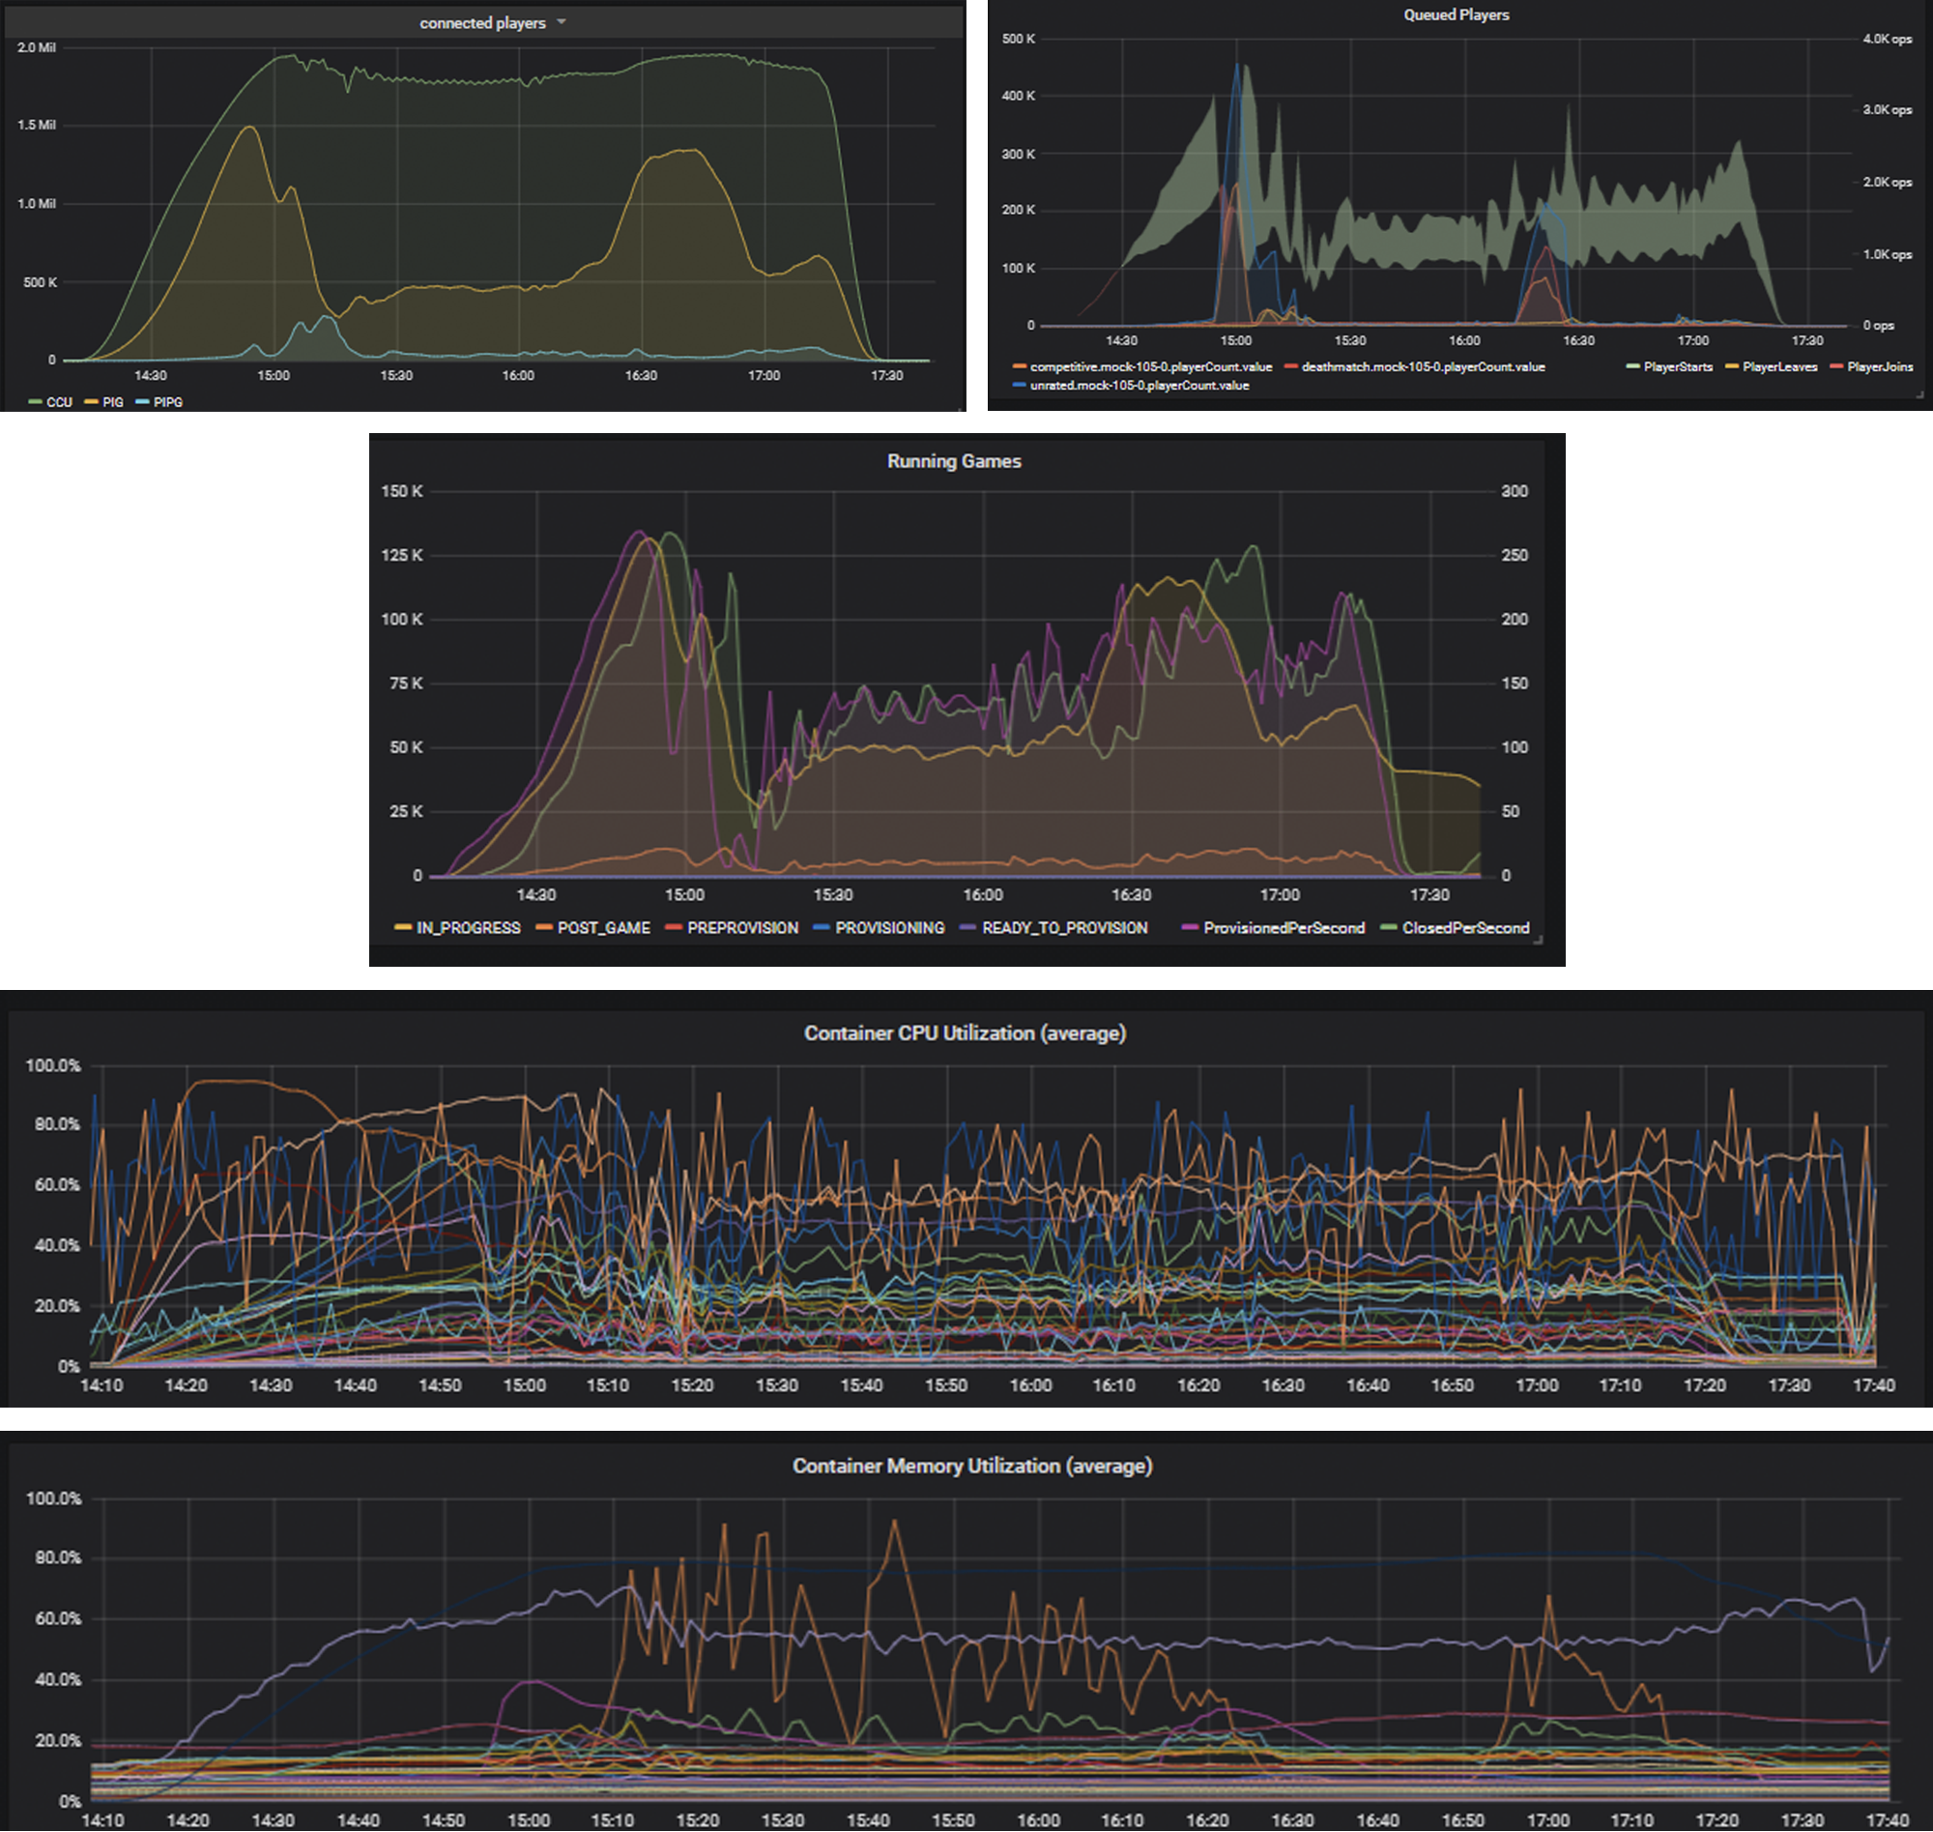Image resolution: width=1933 pixels, height=1832 pixels.
Task: Toggle the PIG legend series
Action: click(112, 402)
